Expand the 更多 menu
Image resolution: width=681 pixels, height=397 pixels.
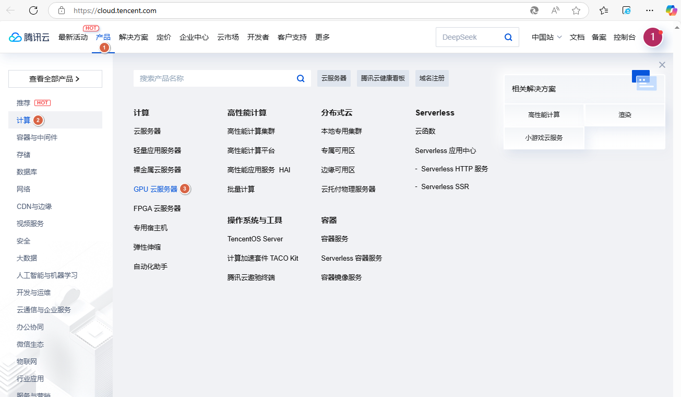click(x=322, y=37)
